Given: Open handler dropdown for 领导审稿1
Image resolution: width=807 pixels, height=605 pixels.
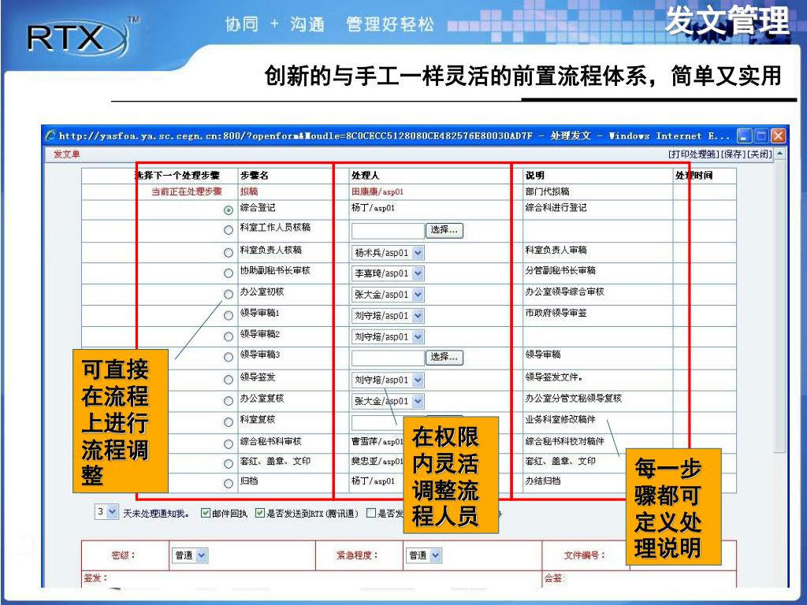Looking at the screenshot, I should pos(418,316).
